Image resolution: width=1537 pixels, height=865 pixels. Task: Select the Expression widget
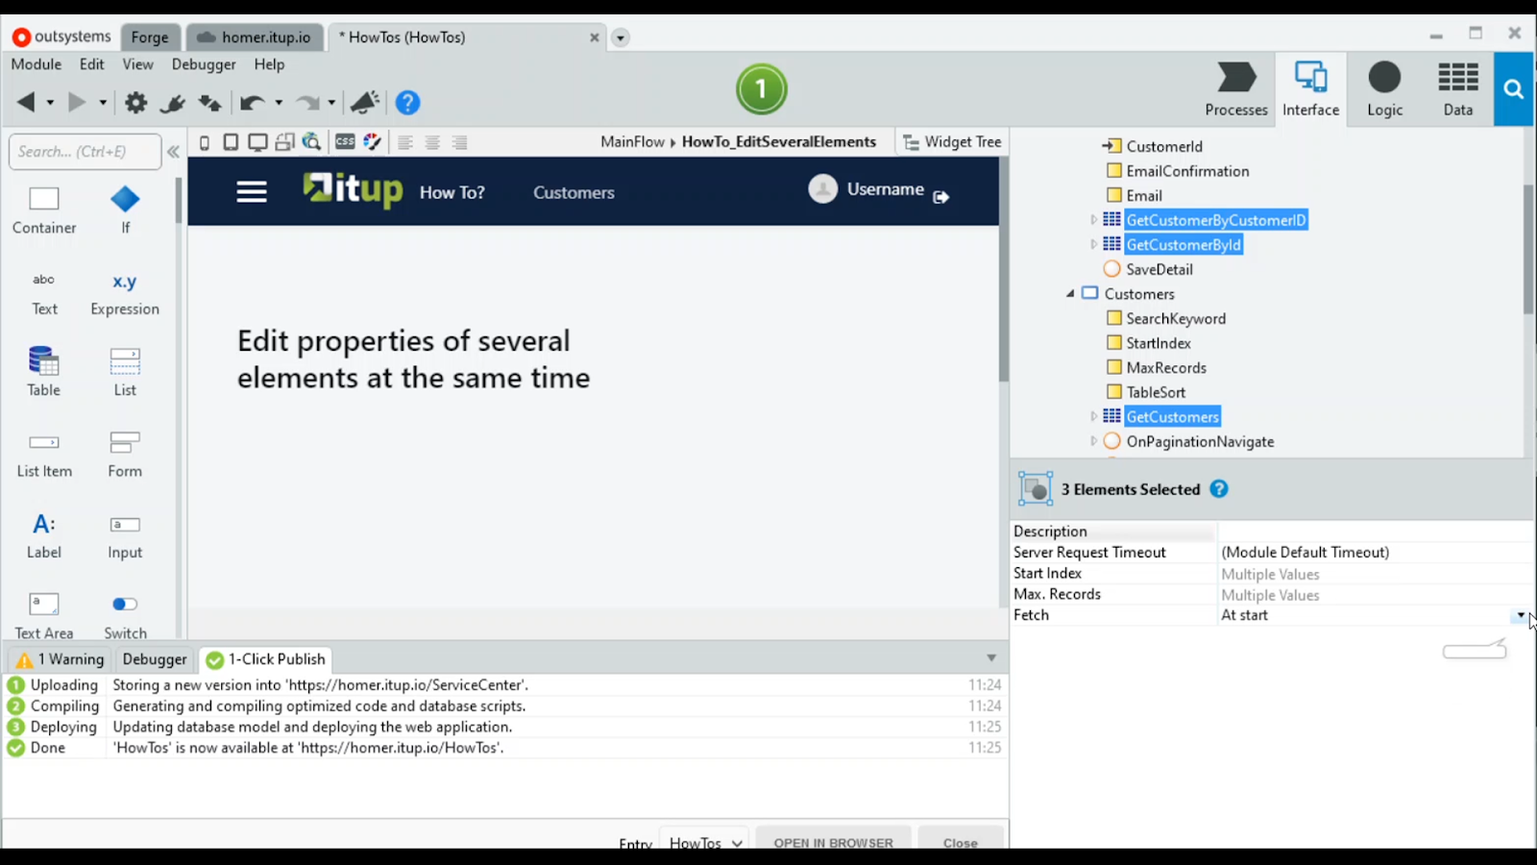point(125,293)
